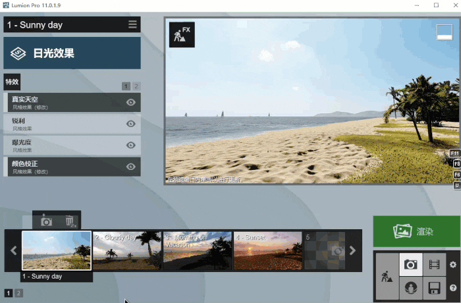Delete the photo using the trash icon
Viewport: 461px width, 303px height.
(70, 221)
